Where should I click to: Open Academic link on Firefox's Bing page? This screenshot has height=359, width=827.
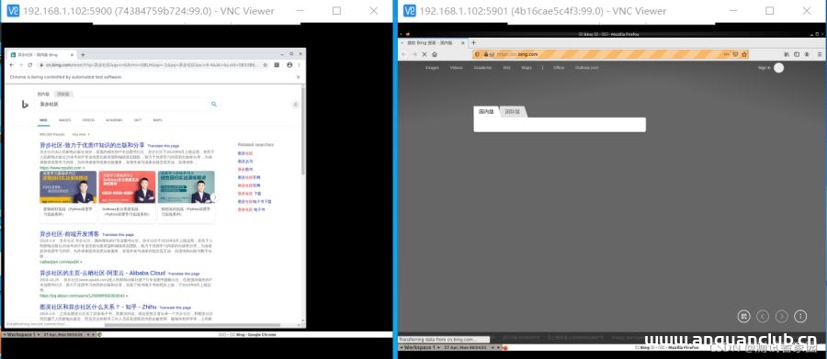[482, 68]
